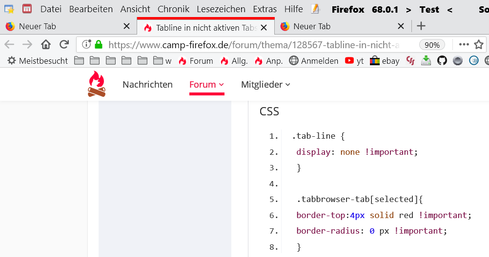This screenshot has width=489, height=257.
Task: Click the red calendar icon in menu bar
Action: pyautogui.click(x=27, y=9)
